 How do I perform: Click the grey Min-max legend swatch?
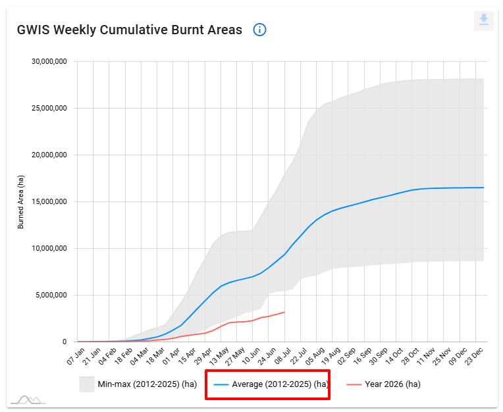87,384
